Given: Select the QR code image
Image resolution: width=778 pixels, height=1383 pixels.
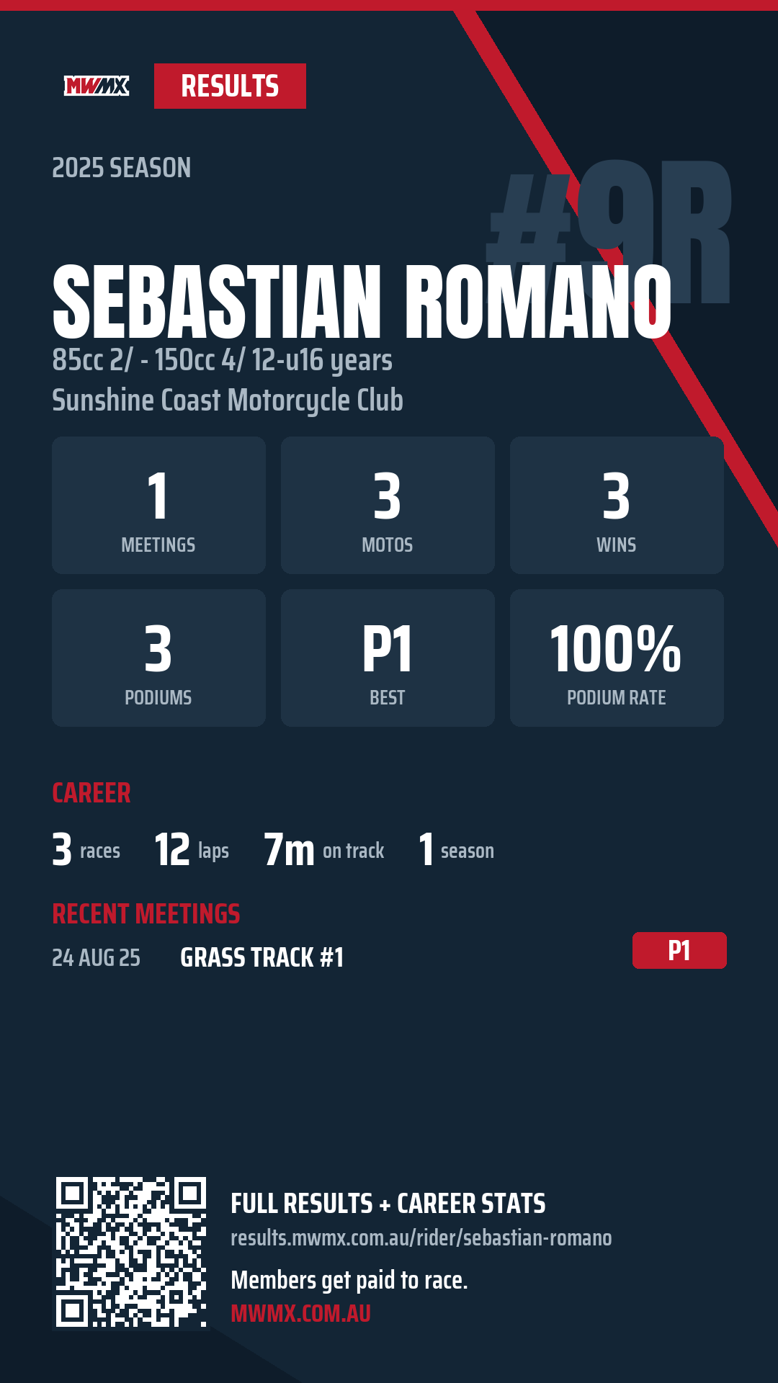Looking at the screenshot, I should click(131, 1252).
